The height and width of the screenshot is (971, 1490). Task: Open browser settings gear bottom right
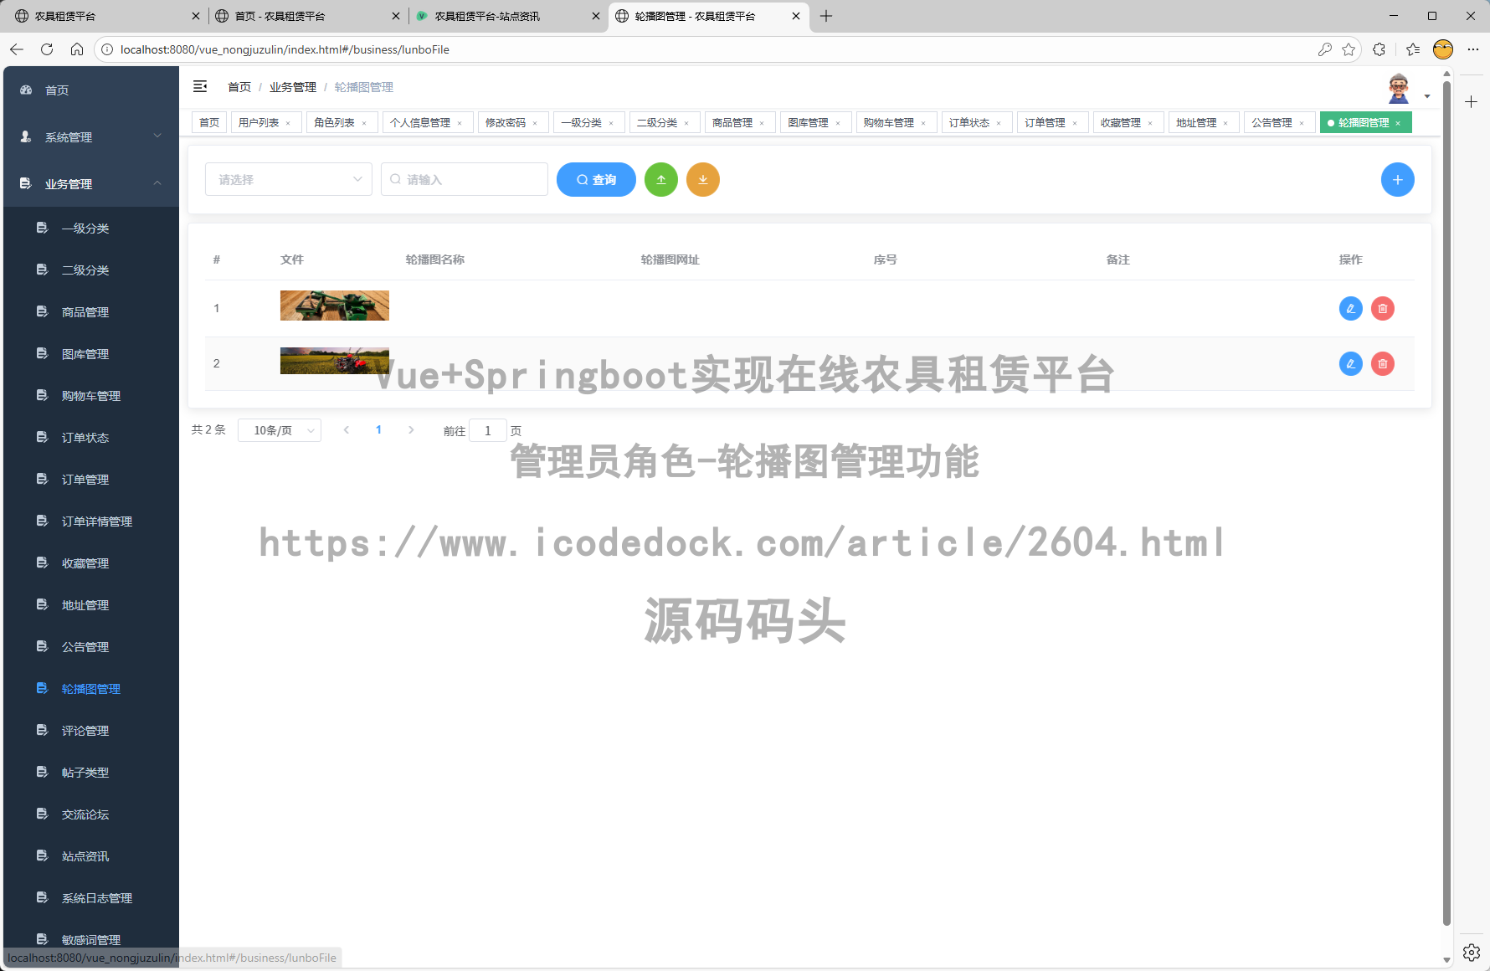pyautogui.click(x=1471, y=952)
